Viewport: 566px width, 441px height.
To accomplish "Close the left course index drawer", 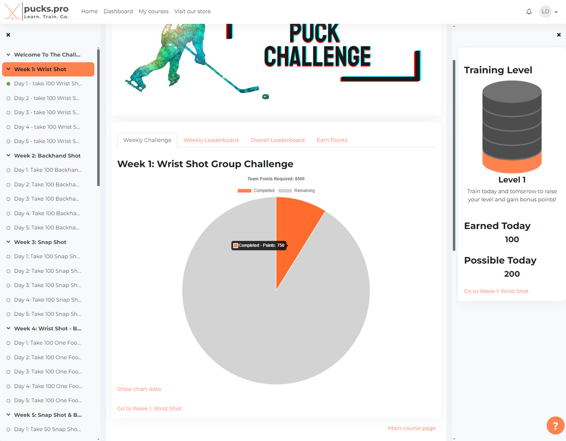I will point(8,35).
